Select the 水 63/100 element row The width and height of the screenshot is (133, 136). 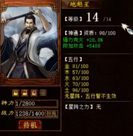click(77, 78)
